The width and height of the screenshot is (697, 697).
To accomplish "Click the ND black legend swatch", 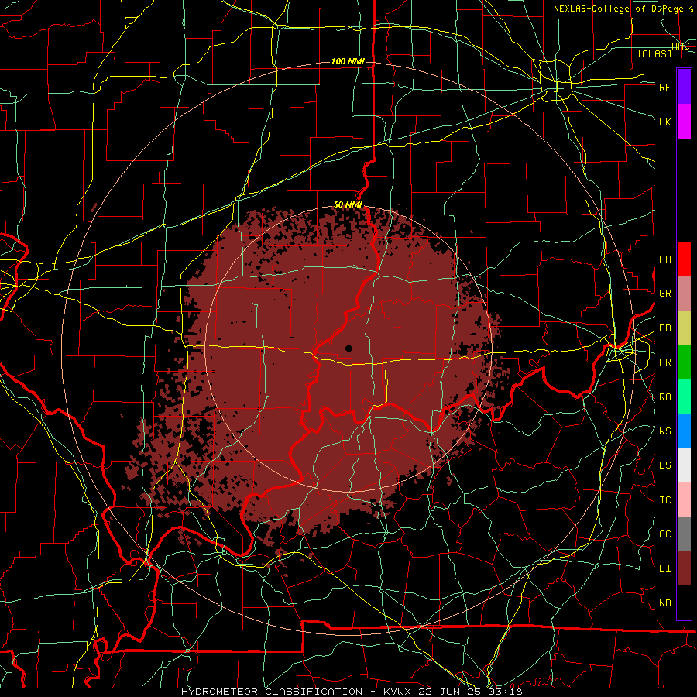I will pos(684,603).
